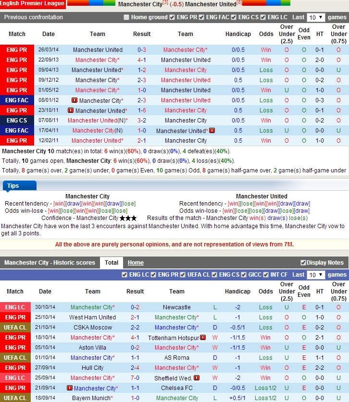349x402 pixels.
Task: Click the red-blue-green bar left of title
Action: 91,3
